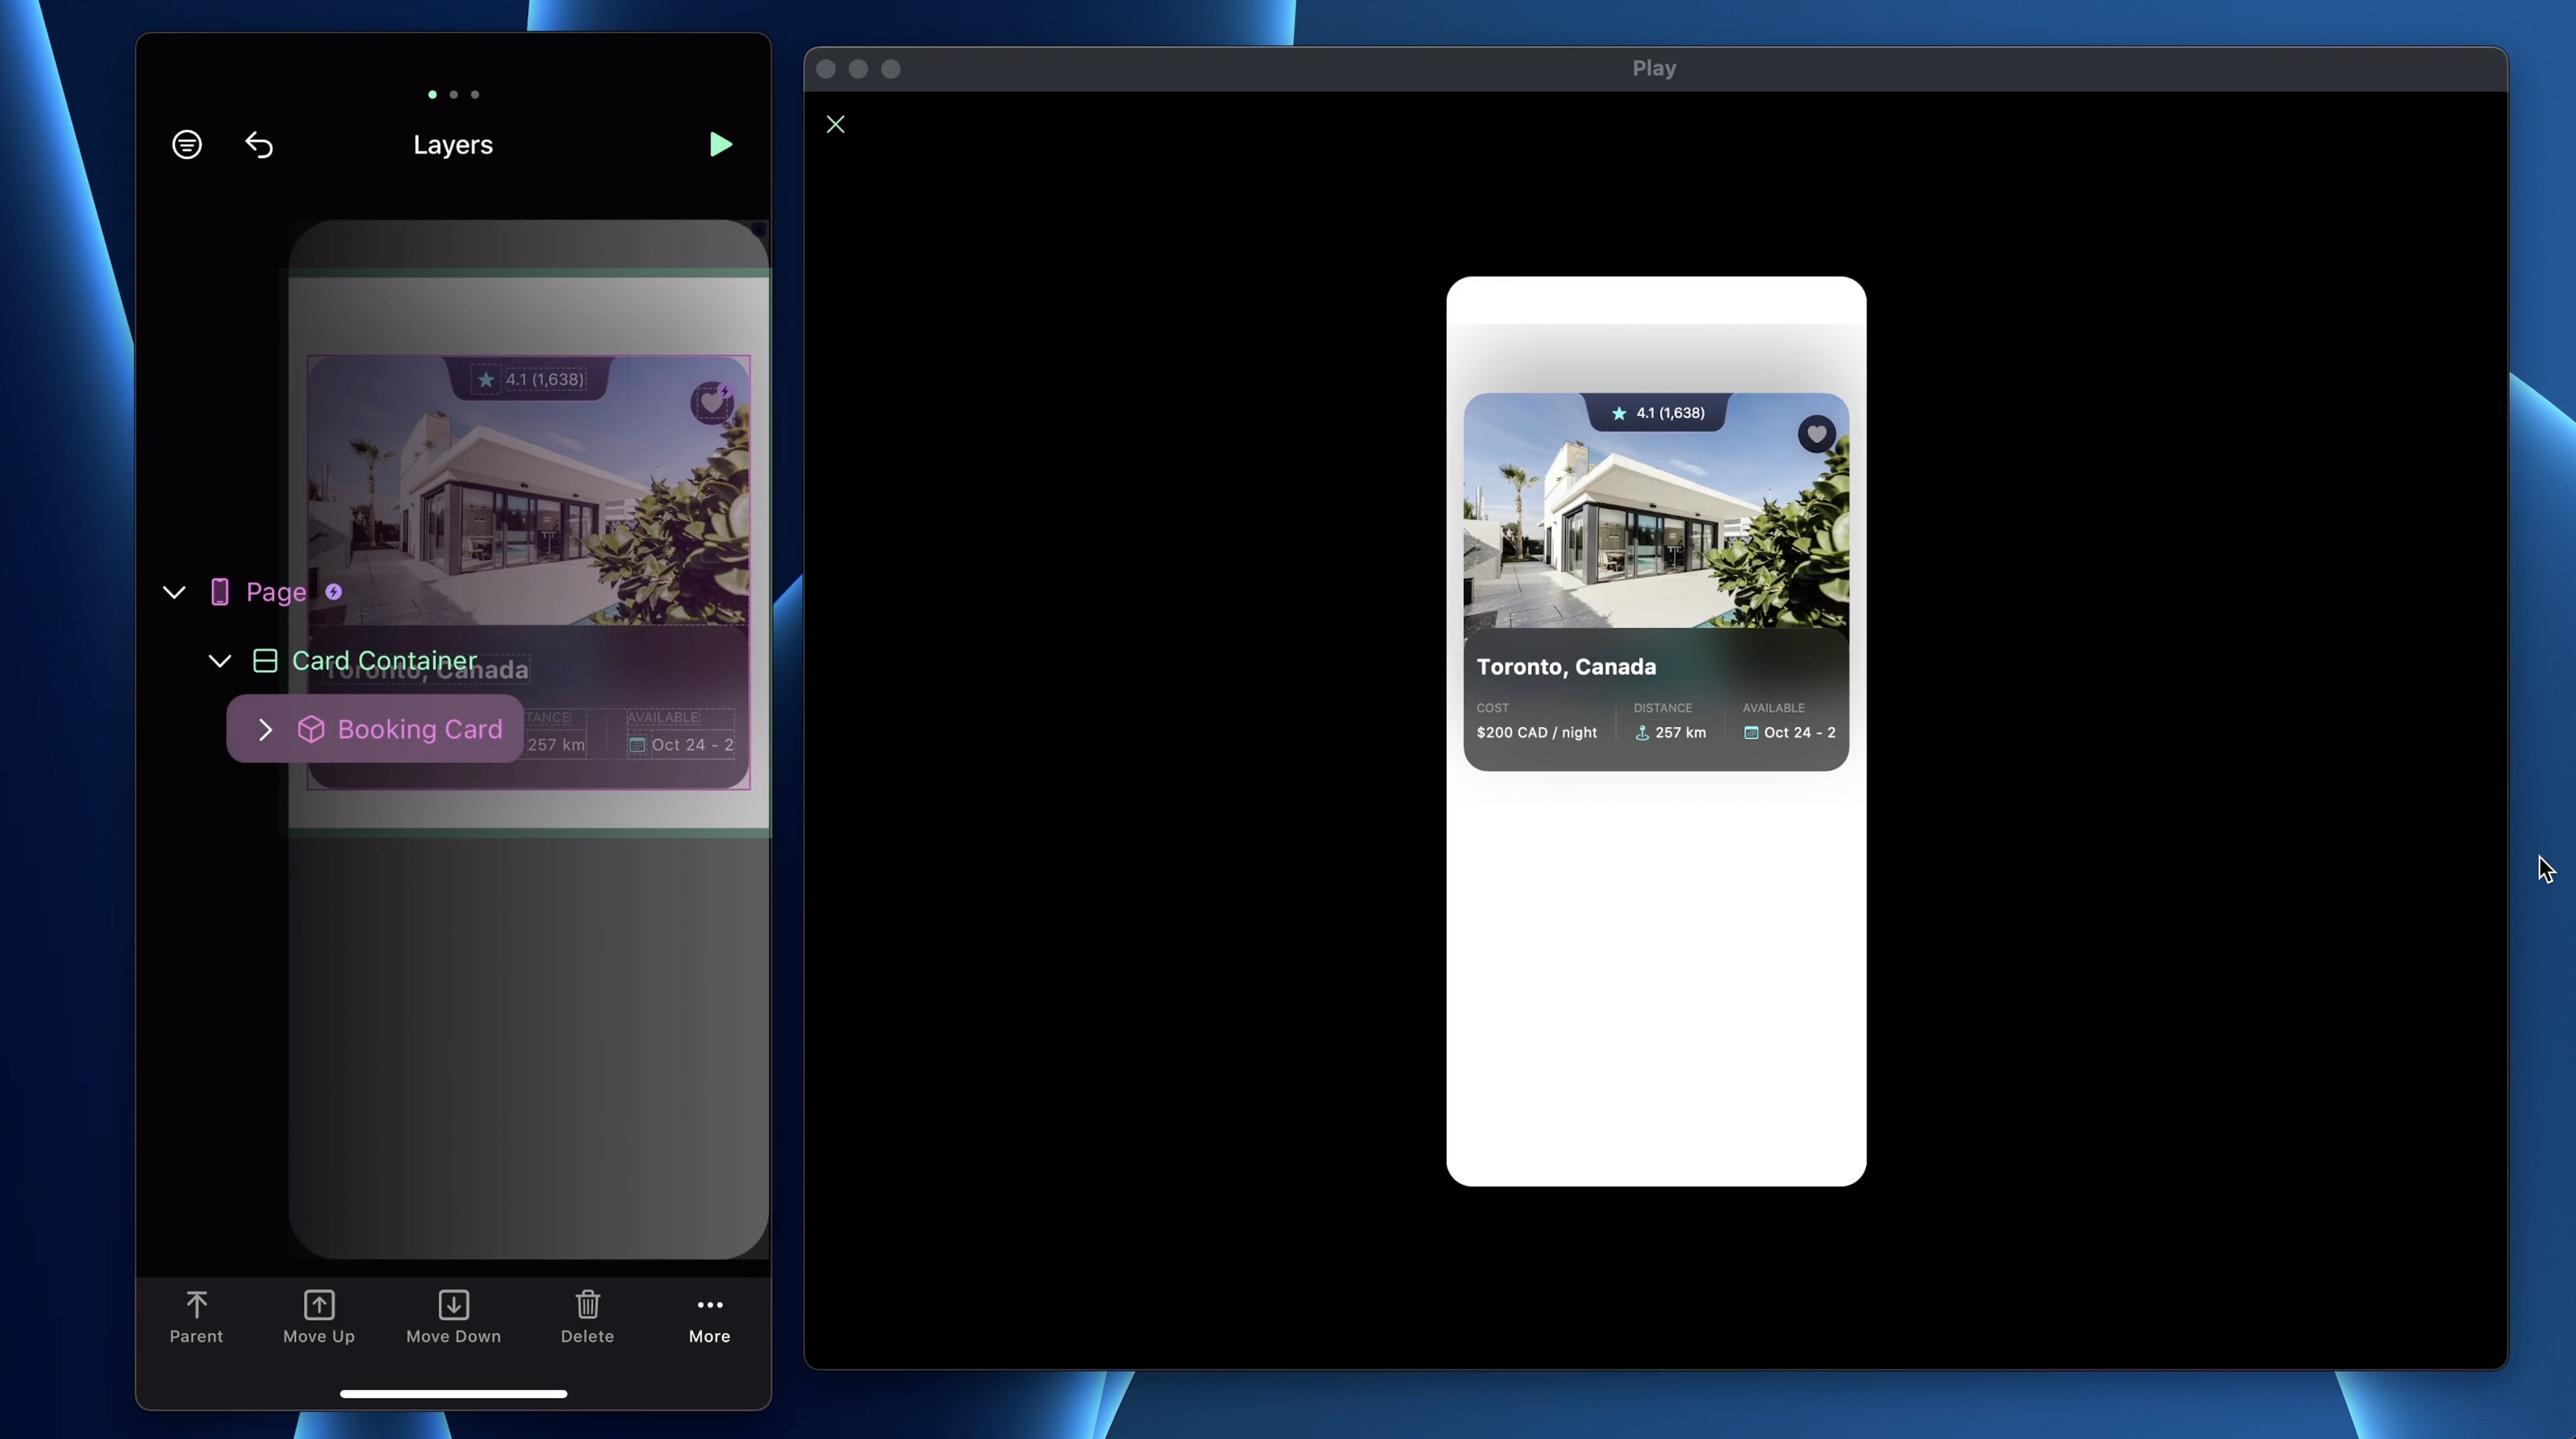Image resolution: width=2576 pixels, height=1439 pixels.
Task: Collapse the Card Container chevron
Action: [x=220, y=661]
